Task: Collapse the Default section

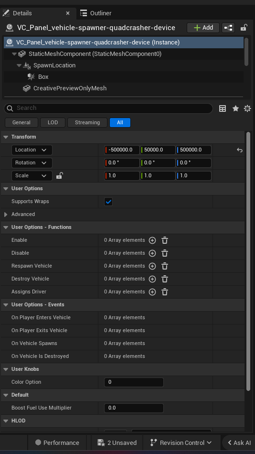Action: pyautogui.click(x=6, y=395)
